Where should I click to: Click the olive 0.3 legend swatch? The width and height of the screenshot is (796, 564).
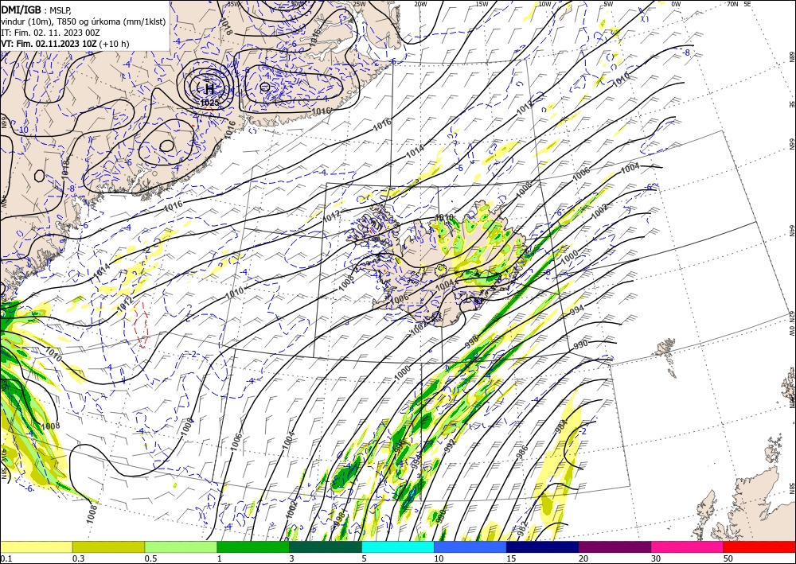point(108,546)
